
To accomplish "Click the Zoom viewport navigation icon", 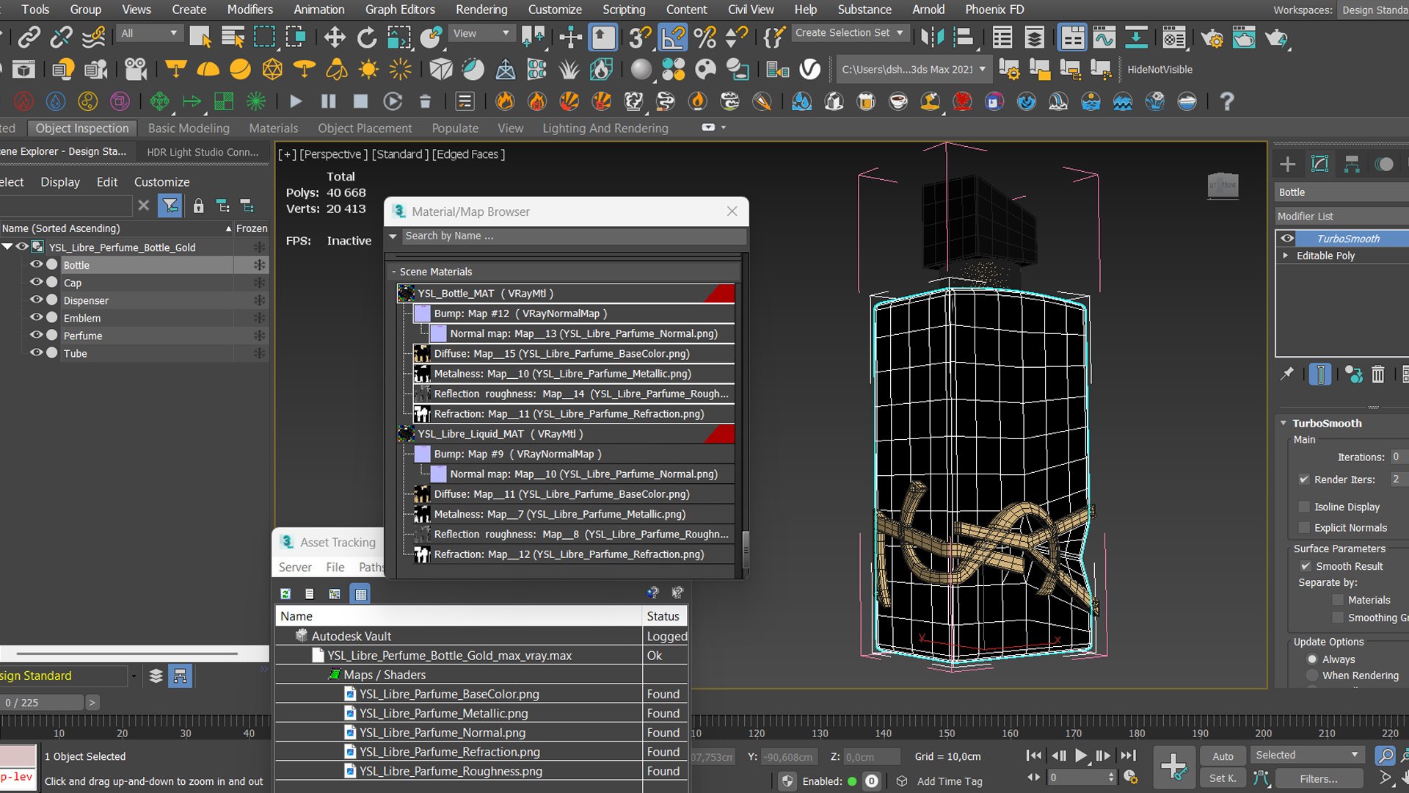I will [x=1385, y=755].
